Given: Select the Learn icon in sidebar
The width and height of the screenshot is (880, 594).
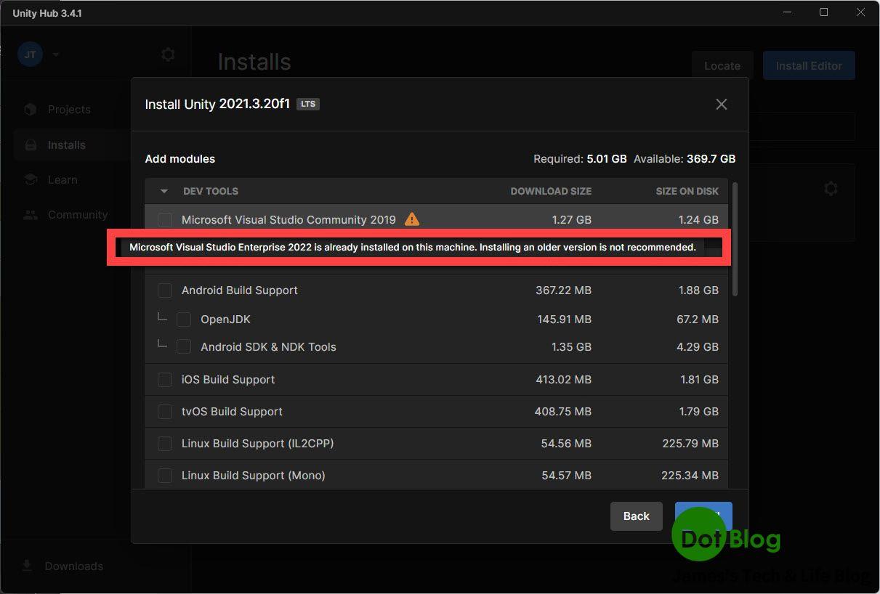Looking at the screenshot, I should pyautogui.click(x=30, y=179).
